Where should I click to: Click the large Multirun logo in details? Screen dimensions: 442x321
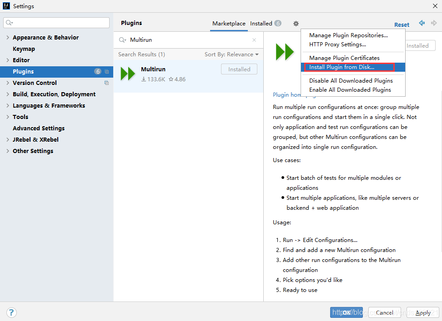click(x=285, y=52)
